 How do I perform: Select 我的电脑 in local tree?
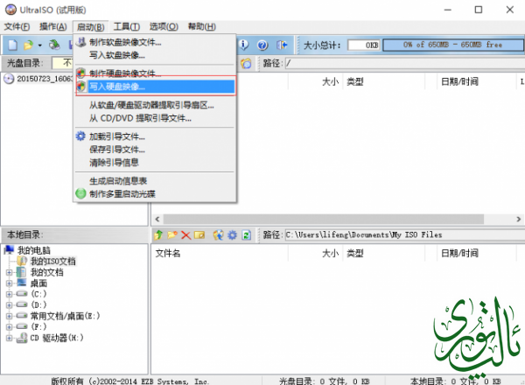point(34,250)
